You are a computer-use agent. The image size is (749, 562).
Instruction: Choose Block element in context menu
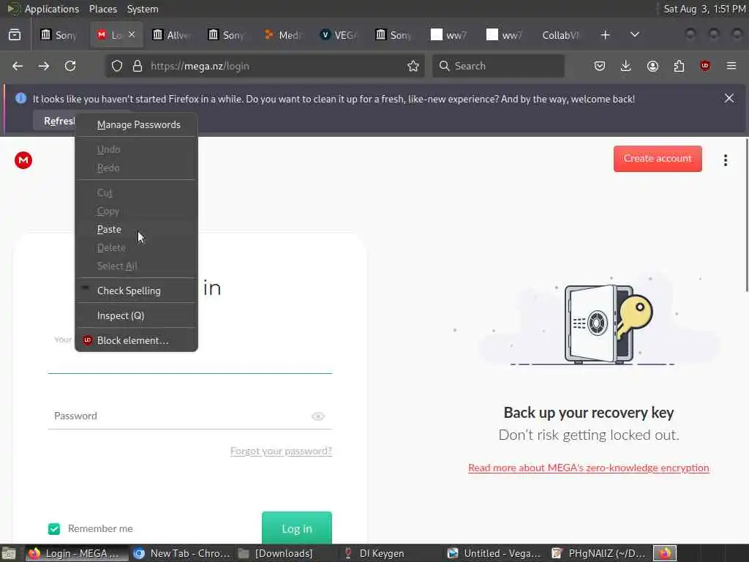[137, 340]
